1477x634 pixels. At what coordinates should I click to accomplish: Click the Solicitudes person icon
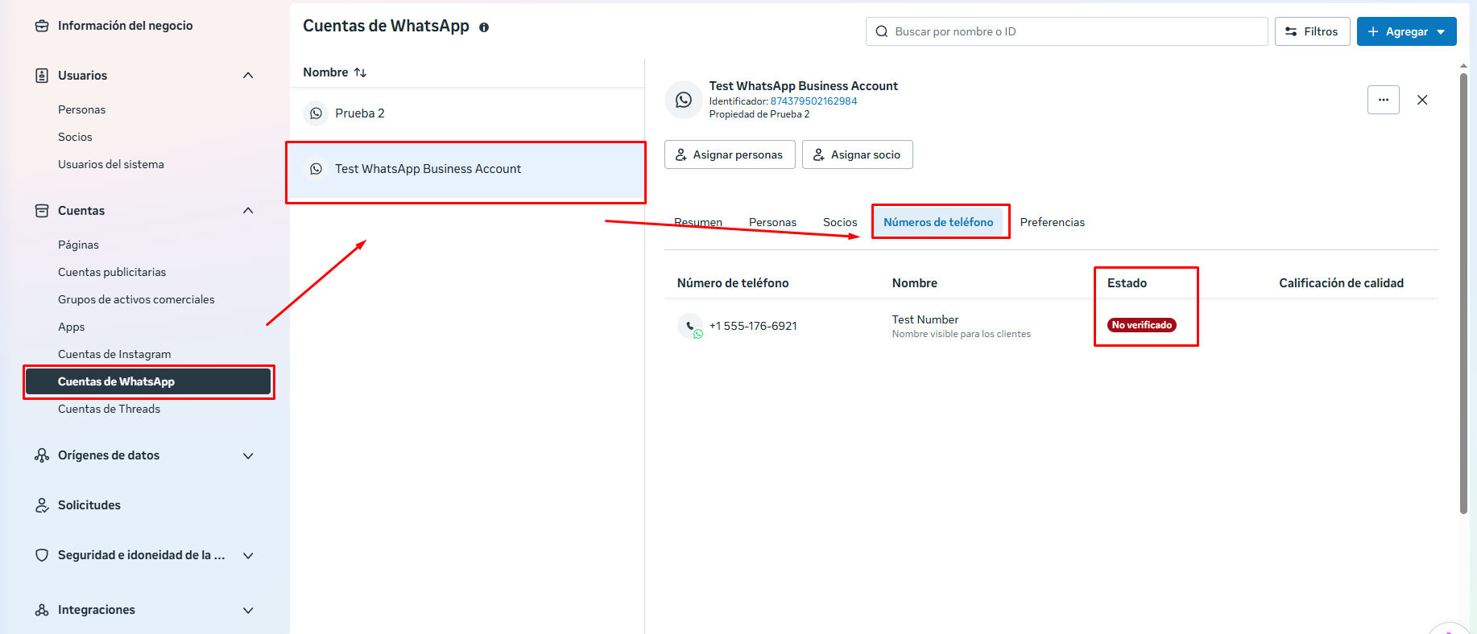[42, 505]
